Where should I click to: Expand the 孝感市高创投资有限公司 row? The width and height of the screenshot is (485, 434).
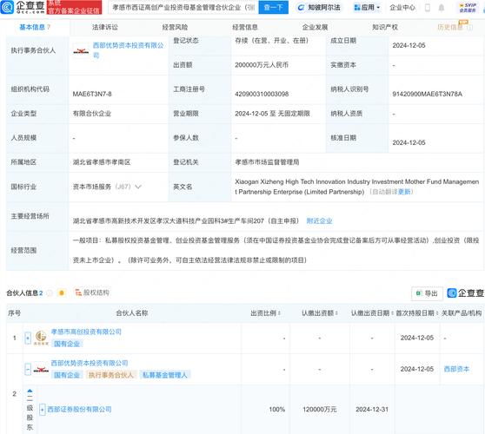[x=28, y=338]
